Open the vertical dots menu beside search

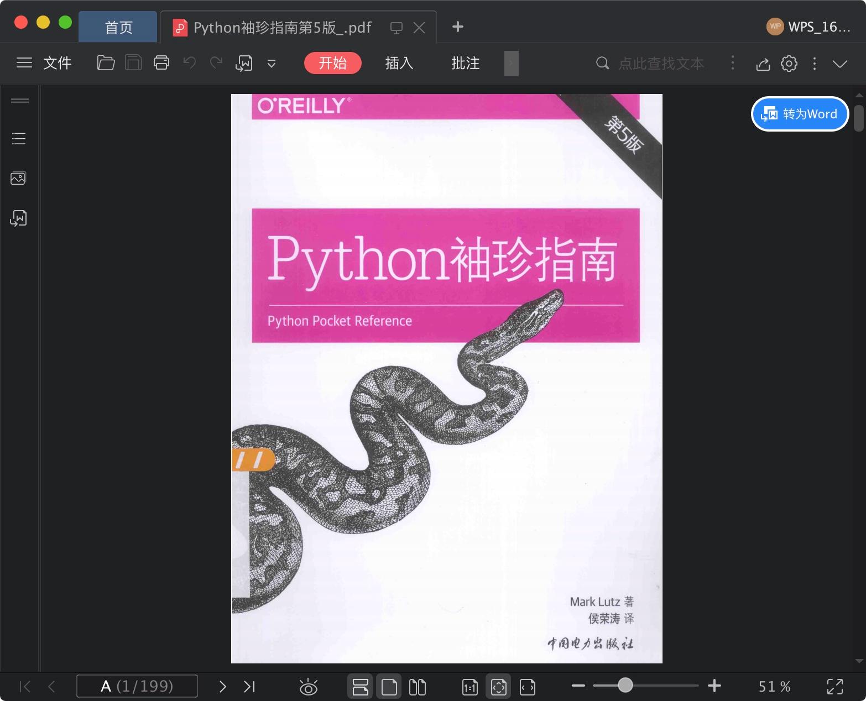[x=733, y=63]
